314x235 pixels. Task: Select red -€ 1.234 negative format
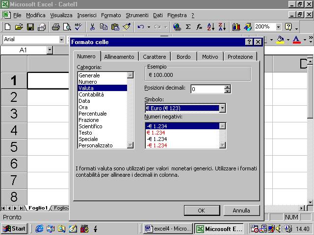click(182, 145)
